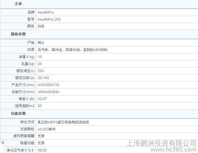198x153 pixels.
Task: Click the packaging size 450x430x840
Action: click(x=48, y=92)
